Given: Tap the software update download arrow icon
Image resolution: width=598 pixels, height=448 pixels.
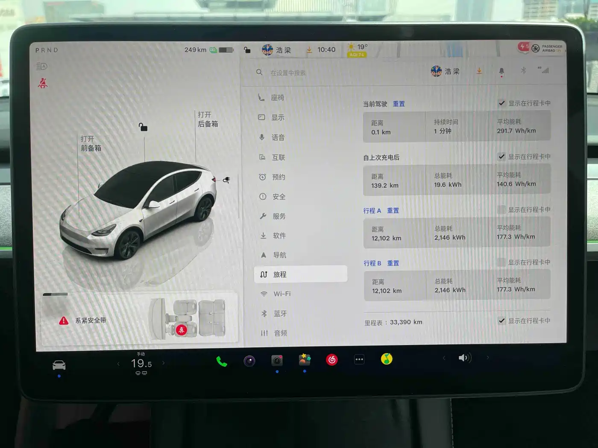Looking at the screenshot, I should (x=479, y=71).
